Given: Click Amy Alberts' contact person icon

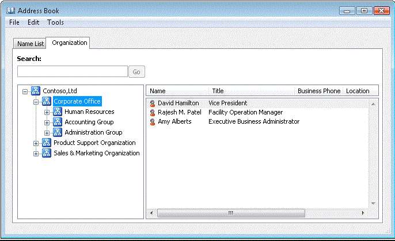Looking at the screenshot, I should click(153, 122).
